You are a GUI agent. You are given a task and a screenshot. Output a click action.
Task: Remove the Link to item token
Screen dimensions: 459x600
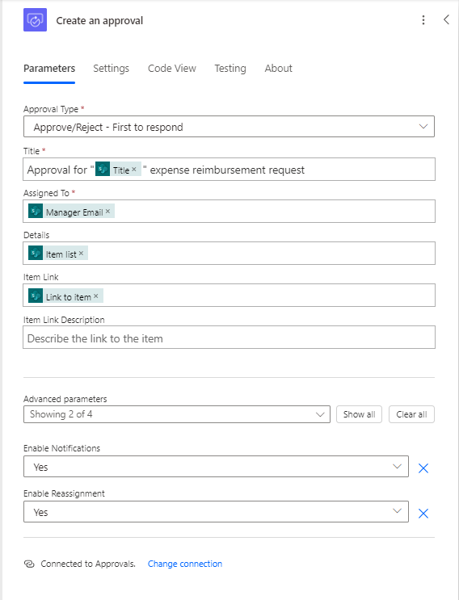[x=96, y=296]
